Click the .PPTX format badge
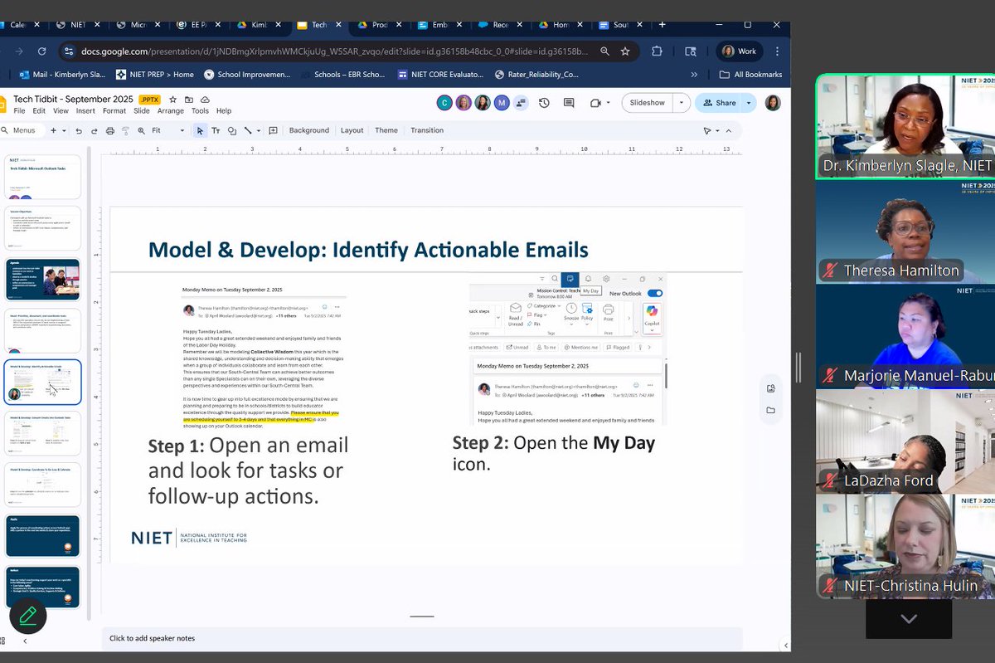This screenshot has width=995, height=663. click(x=149, y=100)
